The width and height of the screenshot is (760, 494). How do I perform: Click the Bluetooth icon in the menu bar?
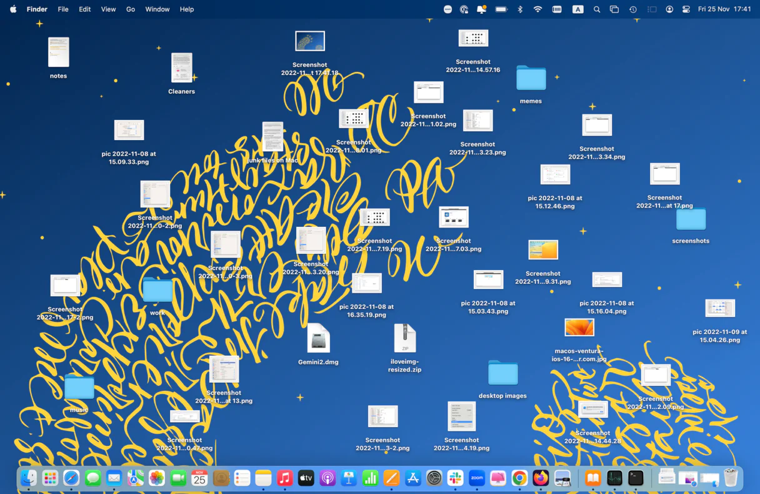coord(520,9)
